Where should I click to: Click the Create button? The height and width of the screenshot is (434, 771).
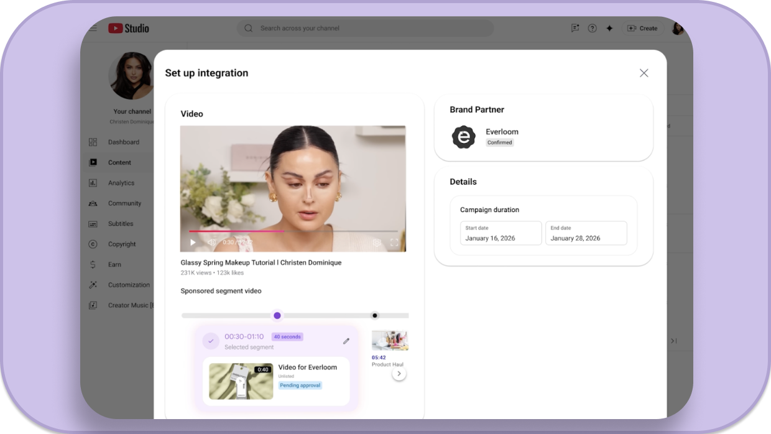(642, 28)
